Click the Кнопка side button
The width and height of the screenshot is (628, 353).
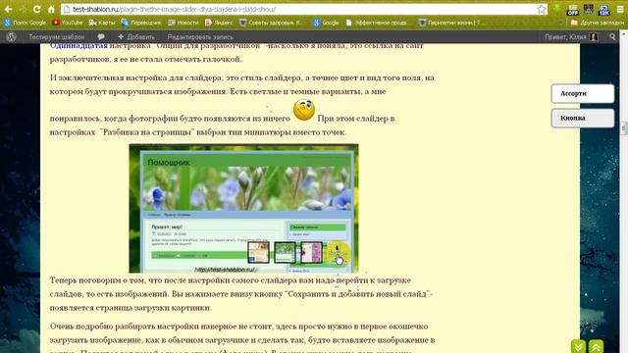[x=582, y=118]
